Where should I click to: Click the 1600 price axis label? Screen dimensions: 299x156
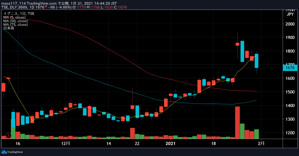pos(290,78)
